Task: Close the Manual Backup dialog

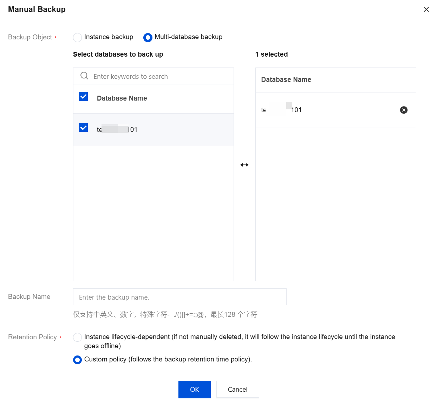Action: (426, 9)
